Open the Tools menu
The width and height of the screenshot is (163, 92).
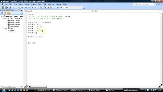click(x=45, y=4)
